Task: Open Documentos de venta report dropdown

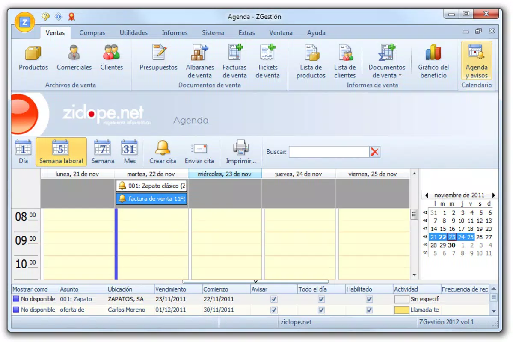Action: [x=387, y=62]
